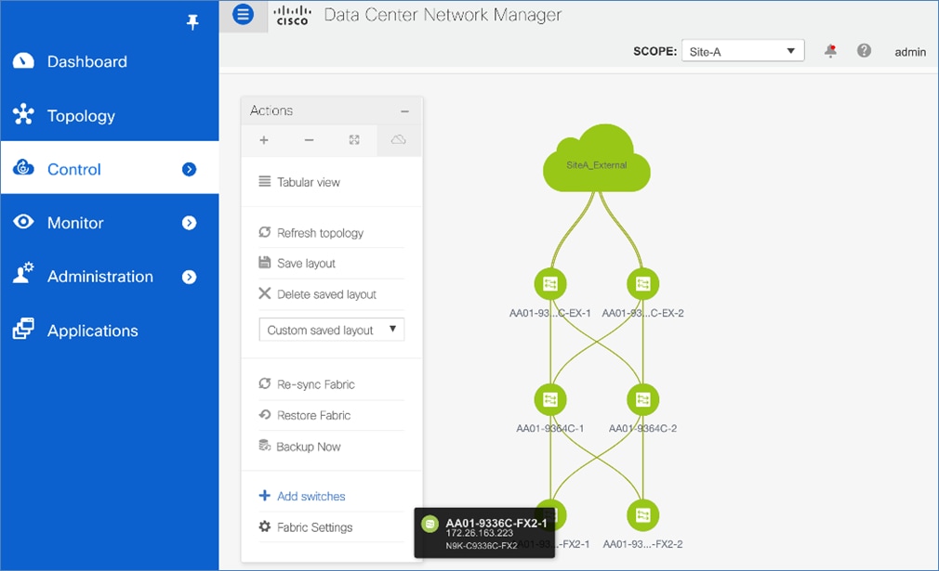The image size is (939, 571).
Task: Expand the Administration submenu chevron
Action: [190, 277]
